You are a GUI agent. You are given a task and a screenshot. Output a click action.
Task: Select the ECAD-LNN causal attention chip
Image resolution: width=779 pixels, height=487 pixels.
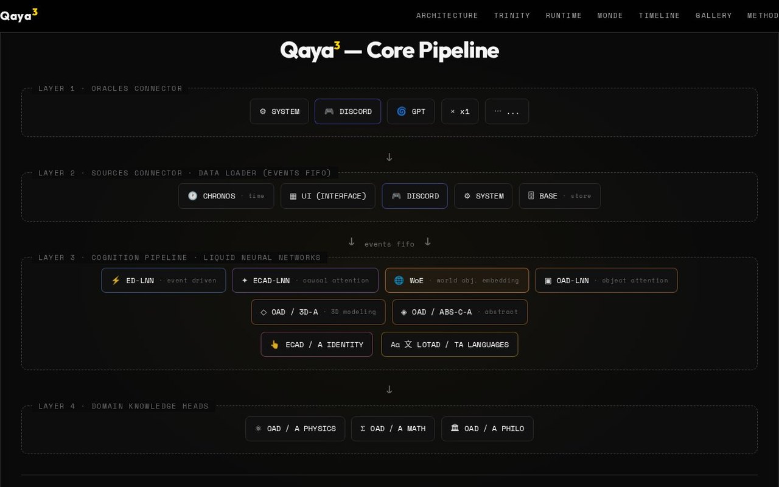305,281
